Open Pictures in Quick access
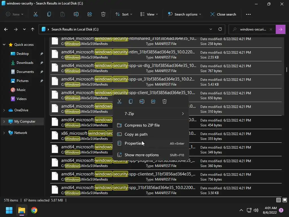The width and height of the screenshot is (289, 217). 23,81
